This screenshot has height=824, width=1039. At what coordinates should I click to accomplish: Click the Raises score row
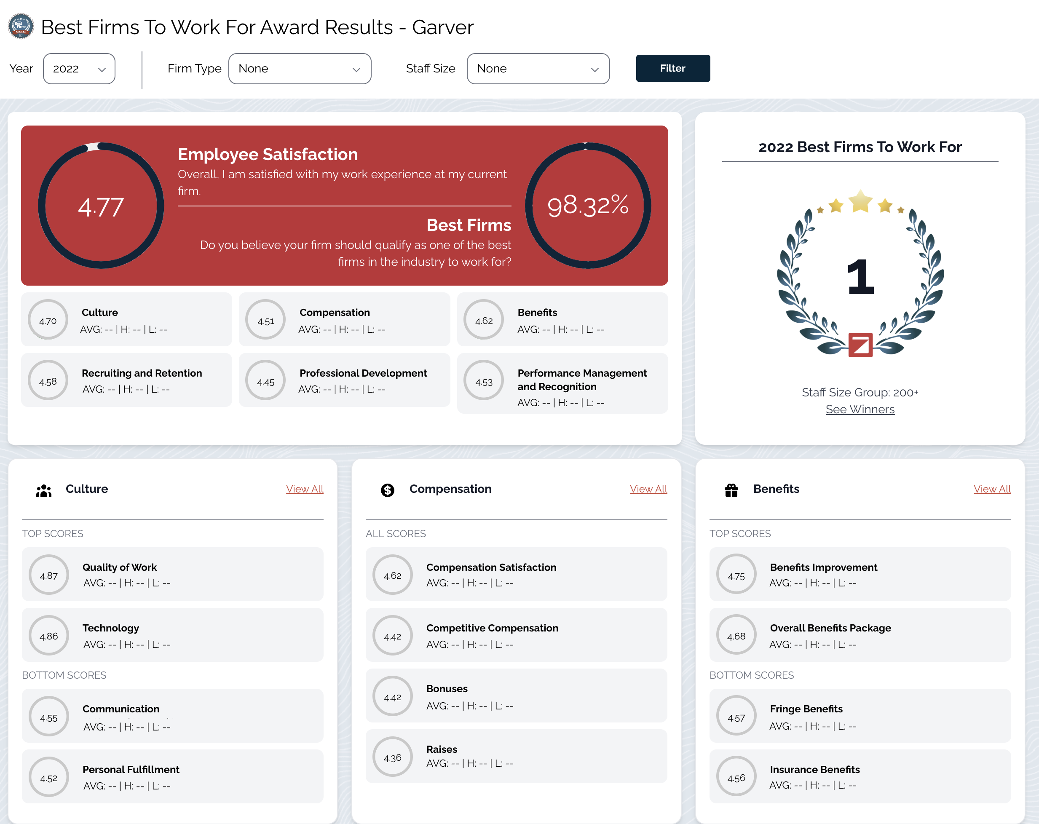(516, 756)
